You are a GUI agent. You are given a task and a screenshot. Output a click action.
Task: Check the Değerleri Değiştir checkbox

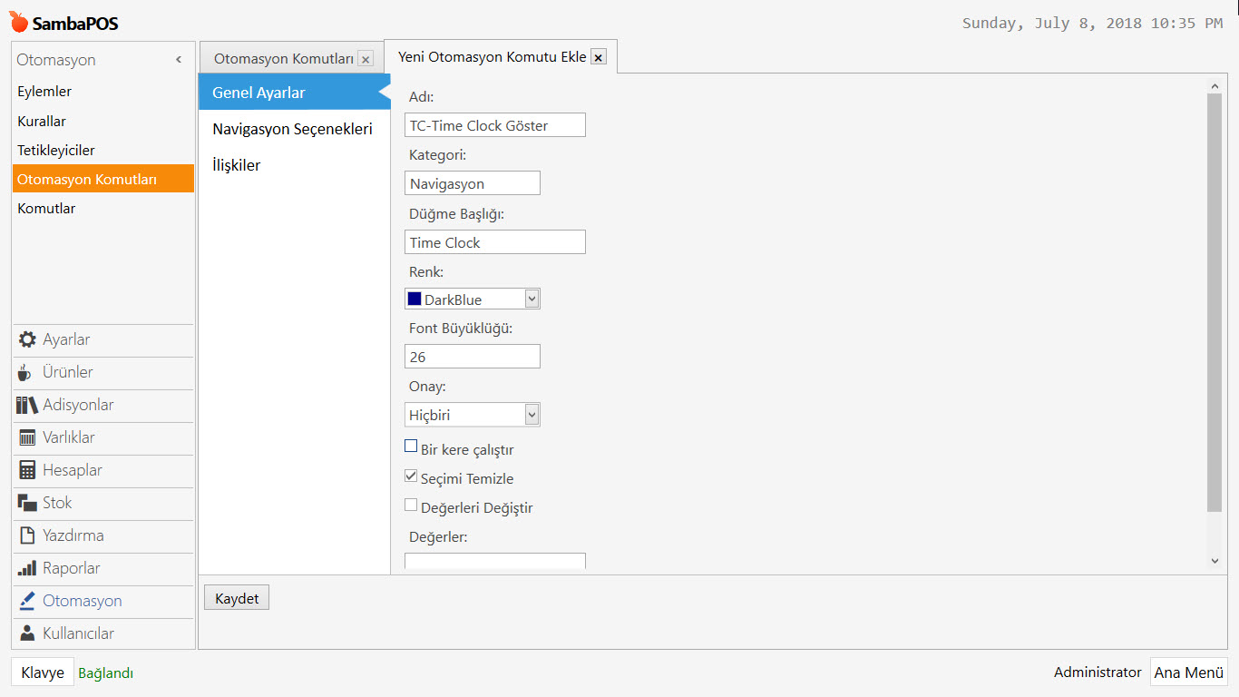point(411,504)
